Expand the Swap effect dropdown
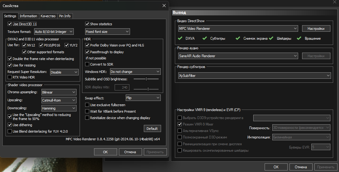Screen dimensions: 339x172 coord(143,98)
